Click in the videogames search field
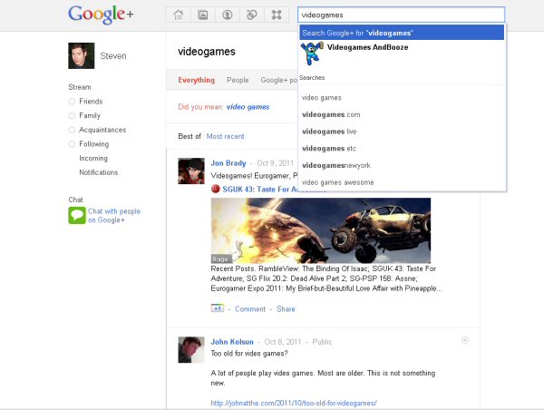 pyautogui.click(x=401, y=15)
